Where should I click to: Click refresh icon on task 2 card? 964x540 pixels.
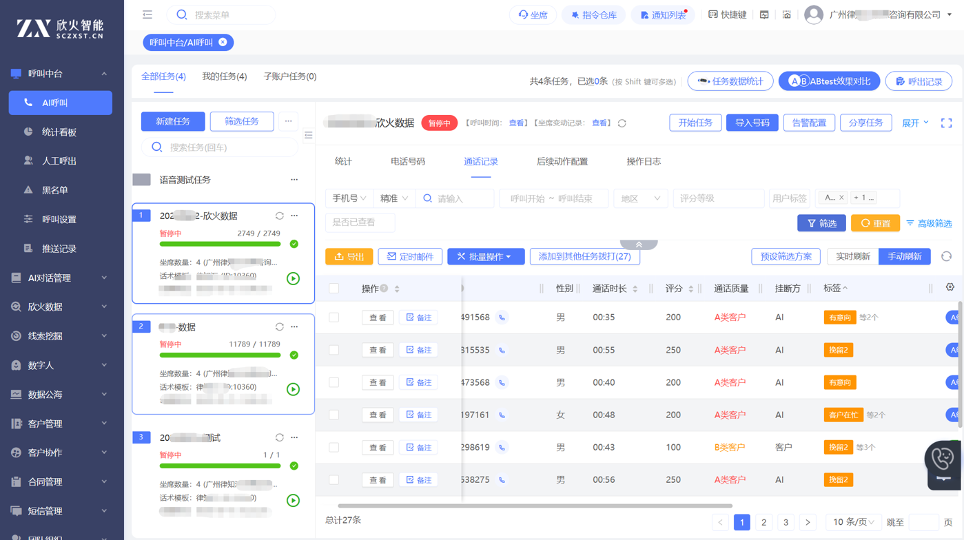click(x=279, y=326)
